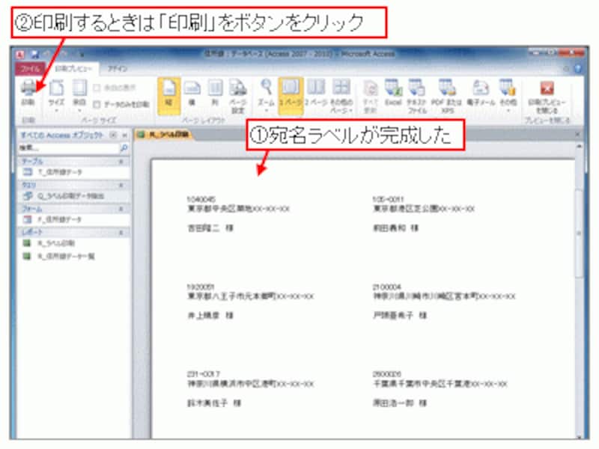
Task: Select R_住所録データ一覧 report
Action: pyautogui.click(x=73, y=256)
